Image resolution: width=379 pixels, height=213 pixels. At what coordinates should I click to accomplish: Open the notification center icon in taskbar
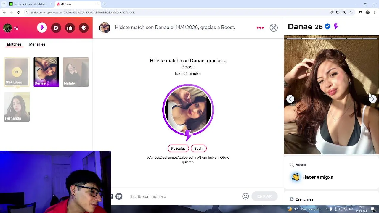point(373,209)
